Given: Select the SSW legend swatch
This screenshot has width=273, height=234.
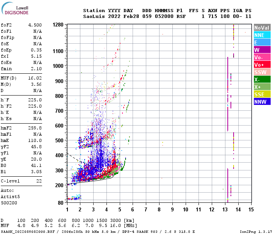Looking at the screenshot, I should 262,72.
